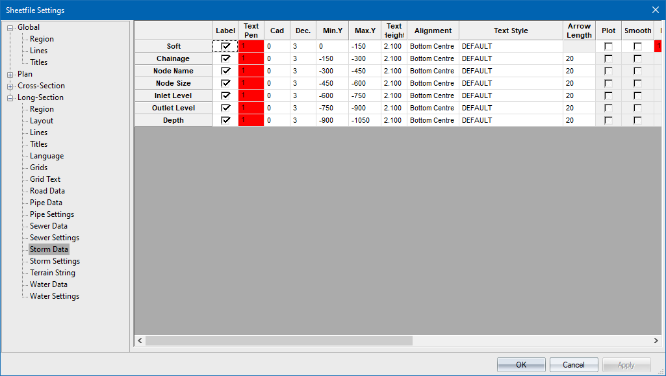Toggle Smooth checkbox in Node Name row

[x=637, y=71]
